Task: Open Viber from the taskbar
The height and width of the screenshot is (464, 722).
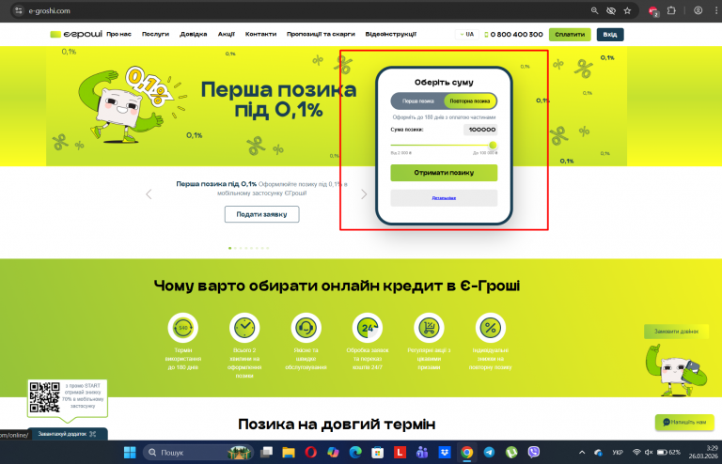Action: pos(534,453)
